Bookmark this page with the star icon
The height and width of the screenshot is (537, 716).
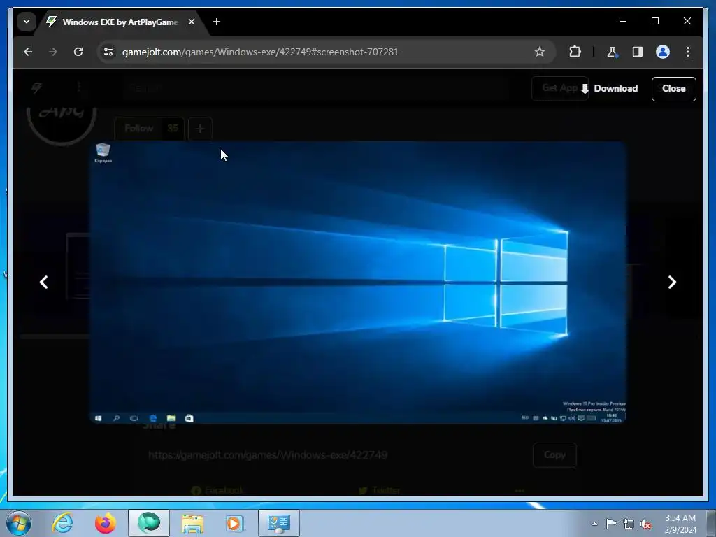[540, 52]
